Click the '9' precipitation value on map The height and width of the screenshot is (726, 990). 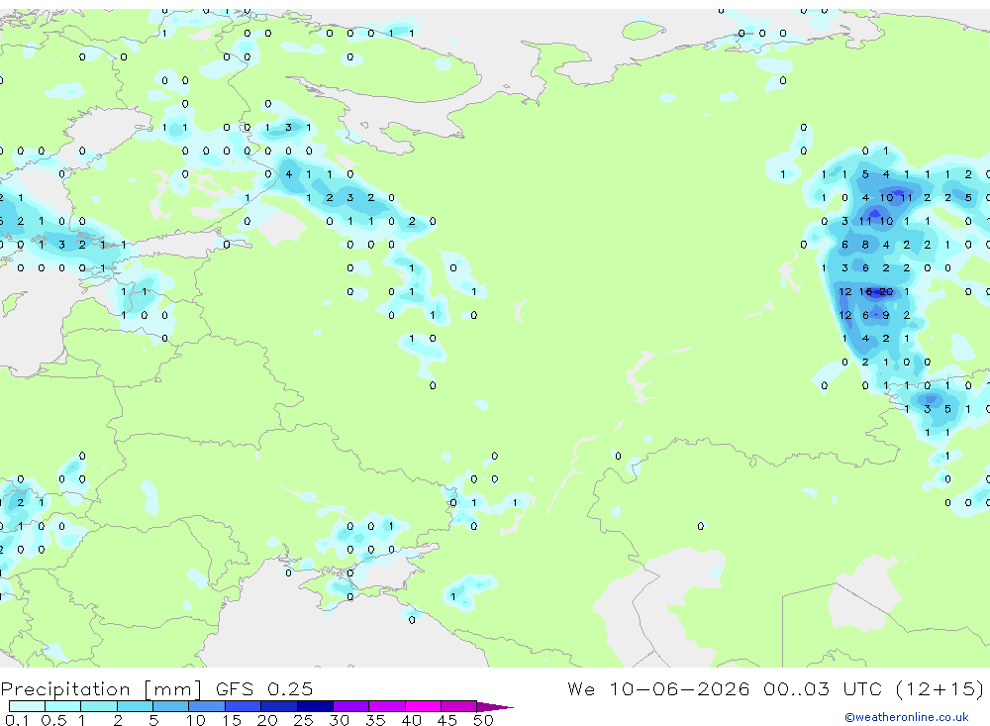coord(886,315)
